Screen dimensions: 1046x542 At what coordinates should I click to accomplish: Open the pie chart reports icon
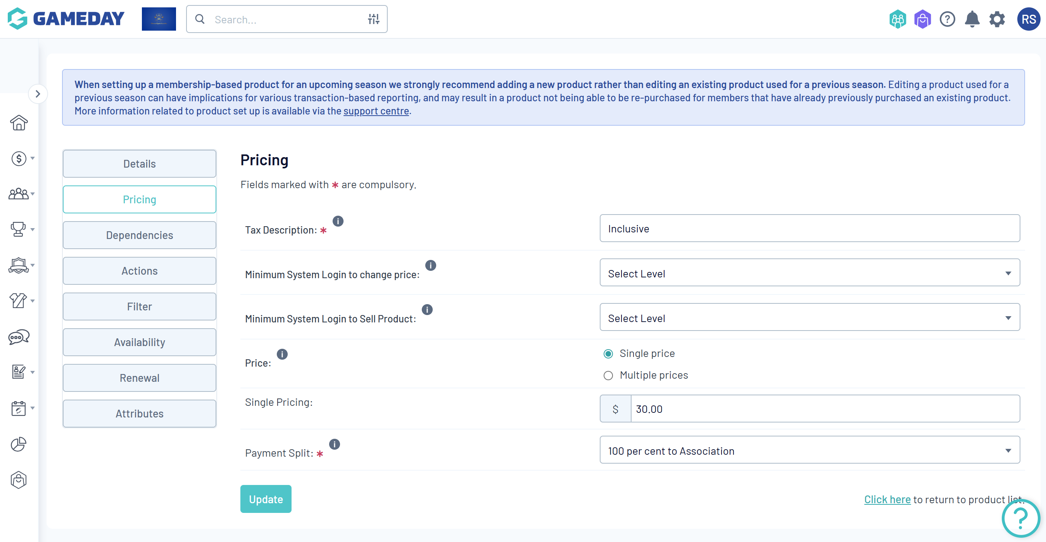click(x=19, y=444)
